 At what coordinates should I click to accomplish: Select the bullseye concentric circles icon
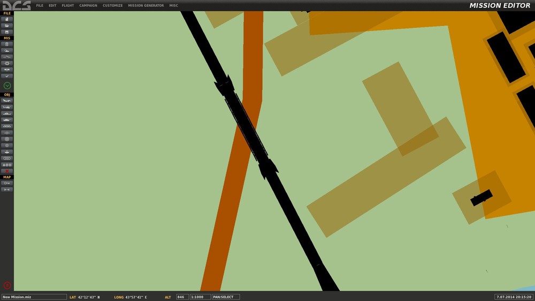pyautogui.click(x=7, y=139)
